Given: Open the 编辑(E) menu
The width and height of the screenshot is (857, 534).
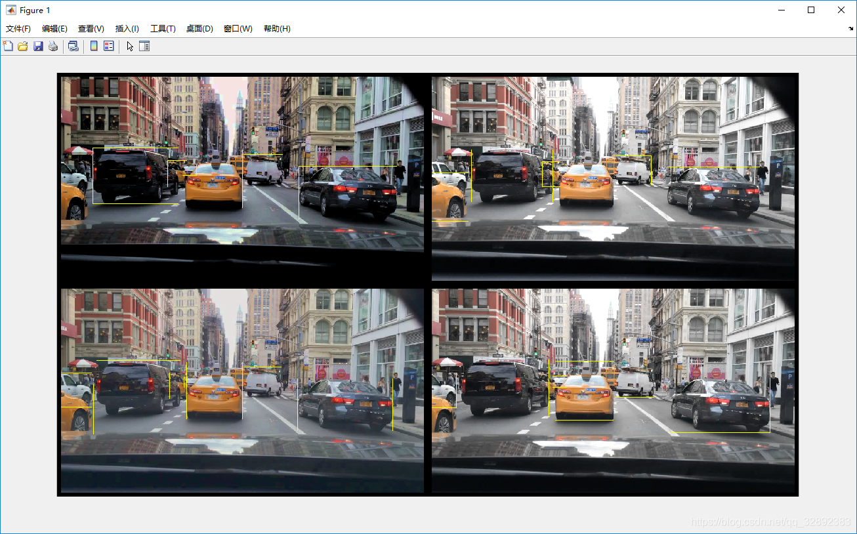Looking at the screenshot, I should click(x=54, y=29).
